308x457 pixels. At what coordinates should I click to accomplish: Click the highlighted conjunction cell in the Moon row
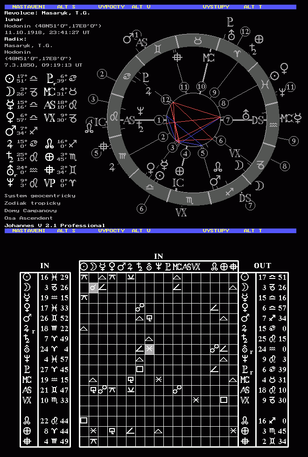tap(93, 287)
